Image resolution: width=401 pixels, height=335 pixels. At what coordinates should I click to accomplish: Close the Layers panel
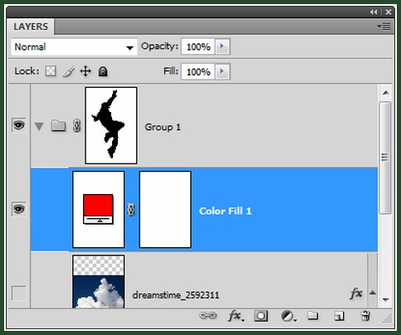389,12
